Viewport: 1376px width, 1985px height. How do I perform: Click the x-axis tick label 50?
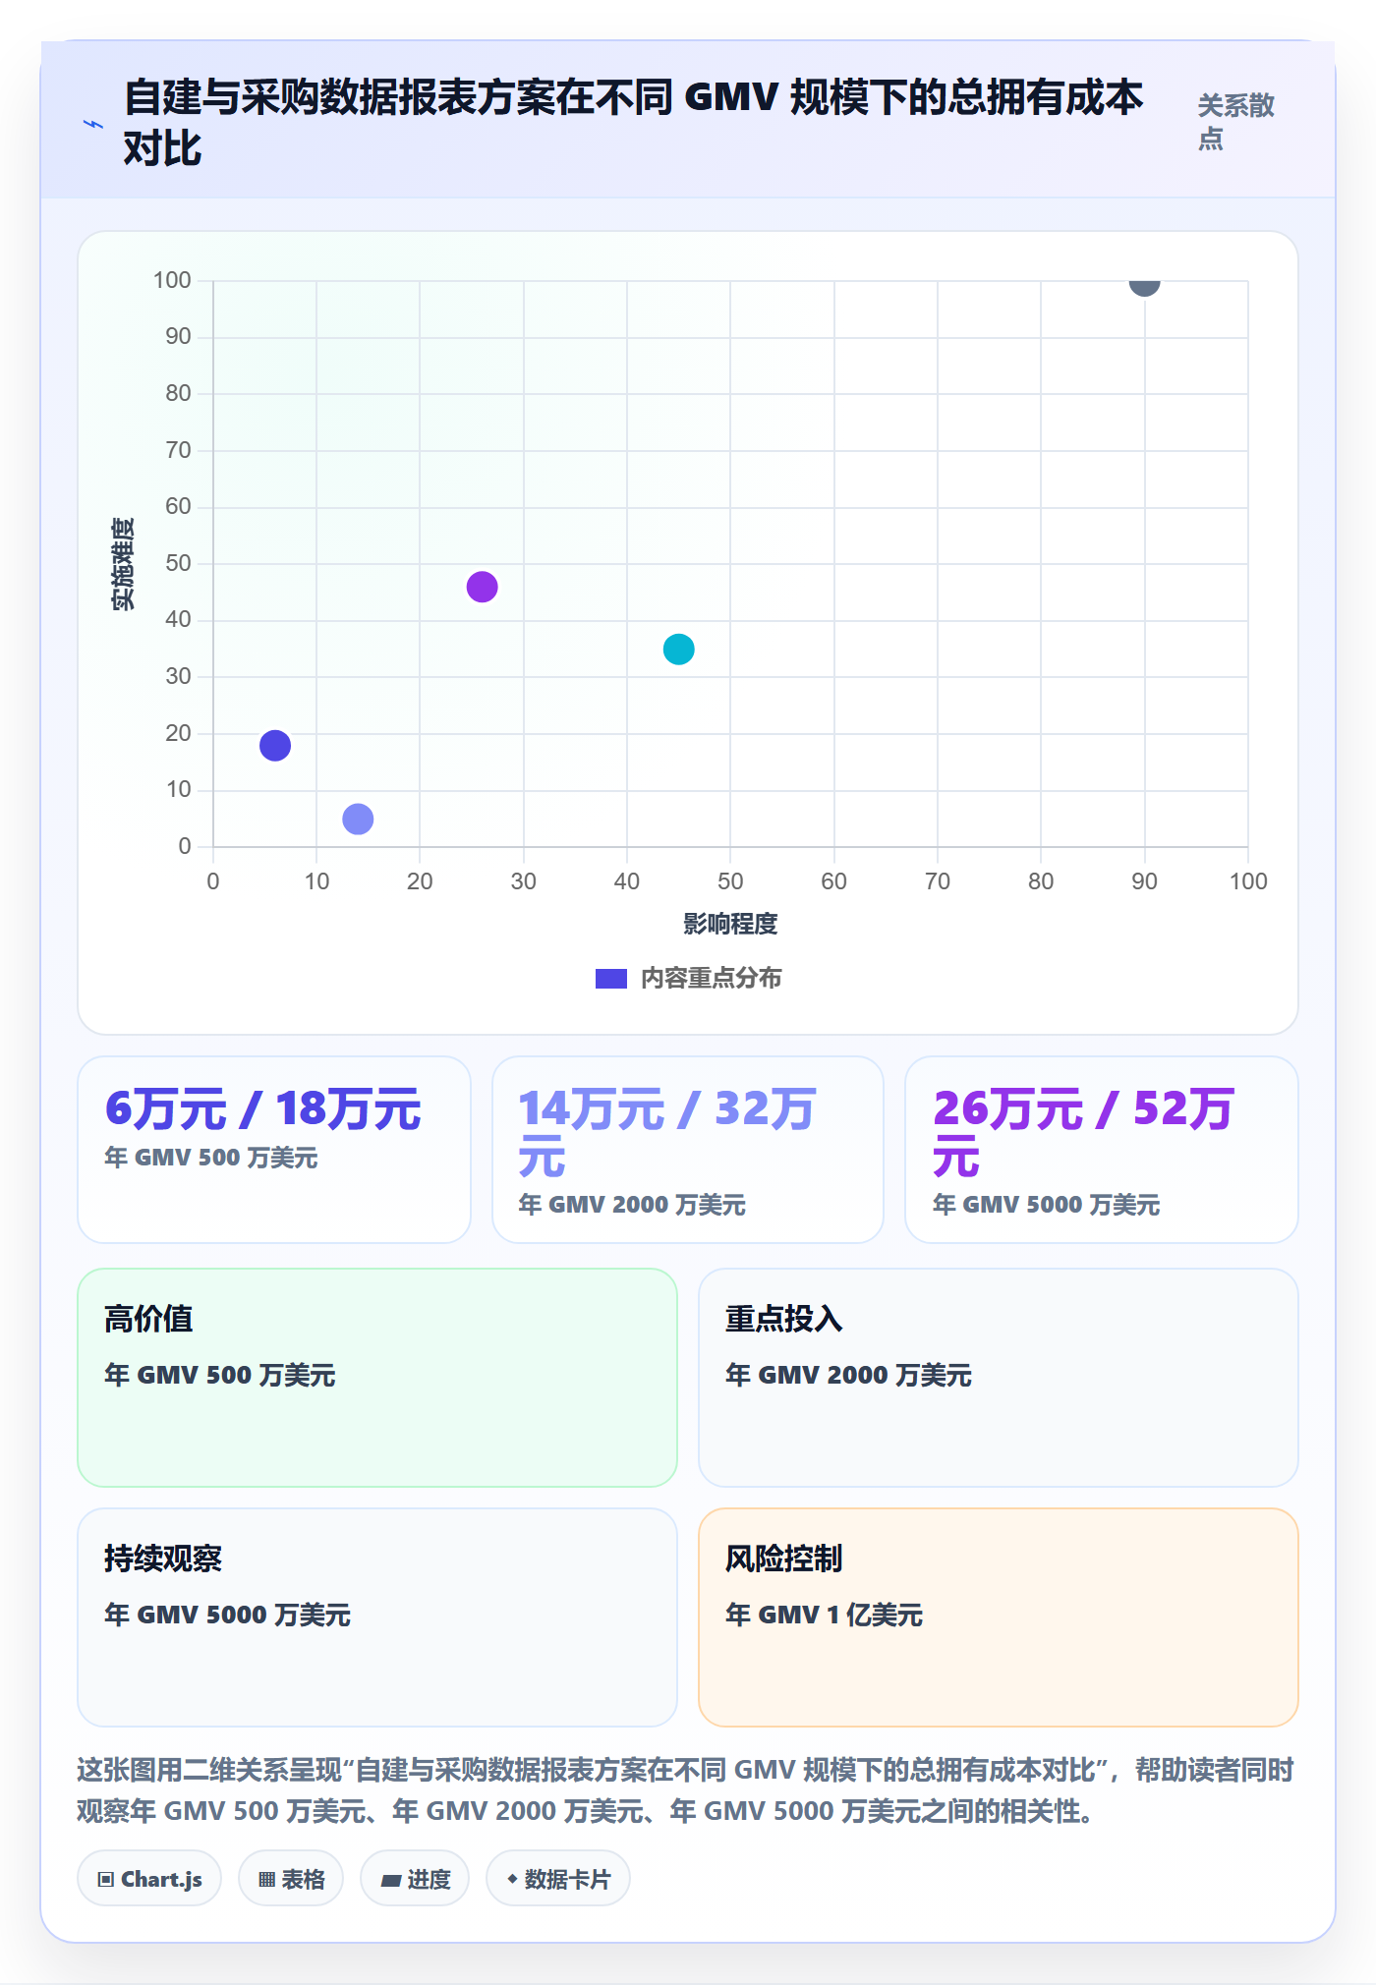(730, 881)
